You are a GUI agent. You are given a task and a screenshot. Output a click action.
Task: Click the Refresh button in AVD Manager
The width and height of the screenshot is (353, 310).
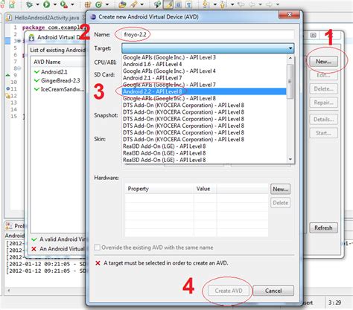click(323, 227)
